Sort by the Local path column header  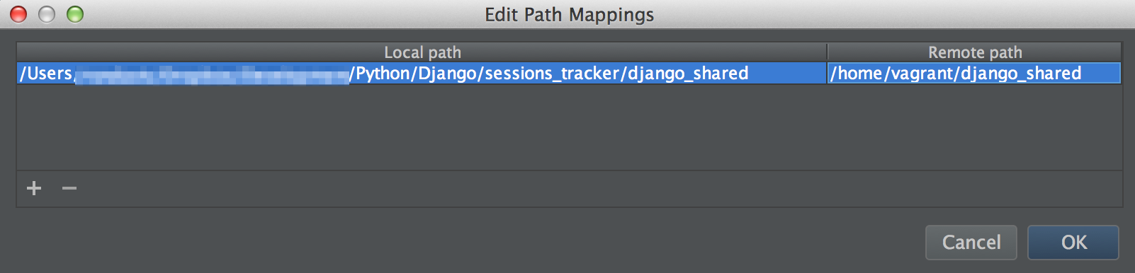click(x=422, y=52)
